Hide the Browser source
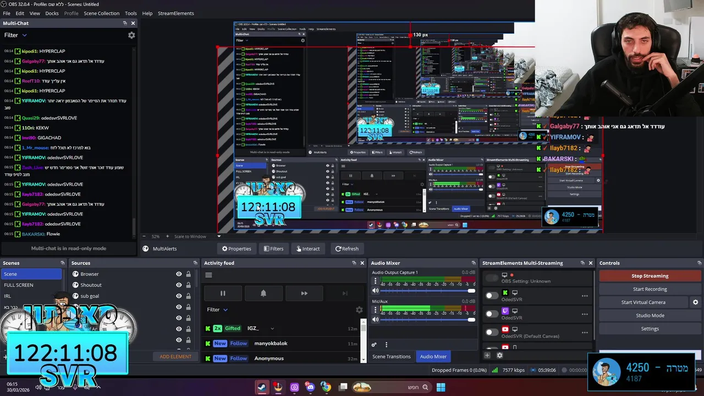 [179, 274]
